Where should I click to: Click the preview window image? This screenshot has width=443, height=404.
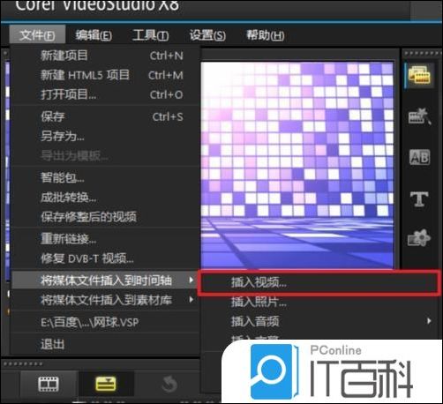click(x=297, y=165)
